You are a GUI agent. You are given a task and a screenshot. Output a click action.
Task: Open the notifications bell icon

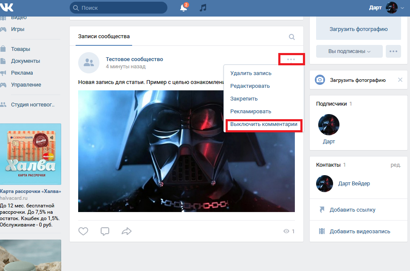[184, 8]
